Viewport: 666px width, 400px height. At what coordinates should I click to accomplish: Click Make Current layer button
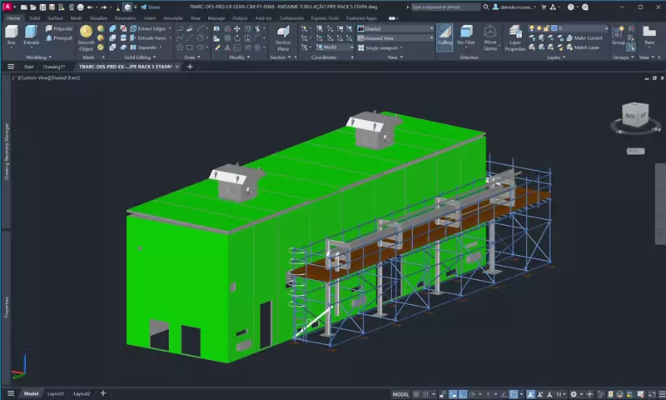[584, 37]
